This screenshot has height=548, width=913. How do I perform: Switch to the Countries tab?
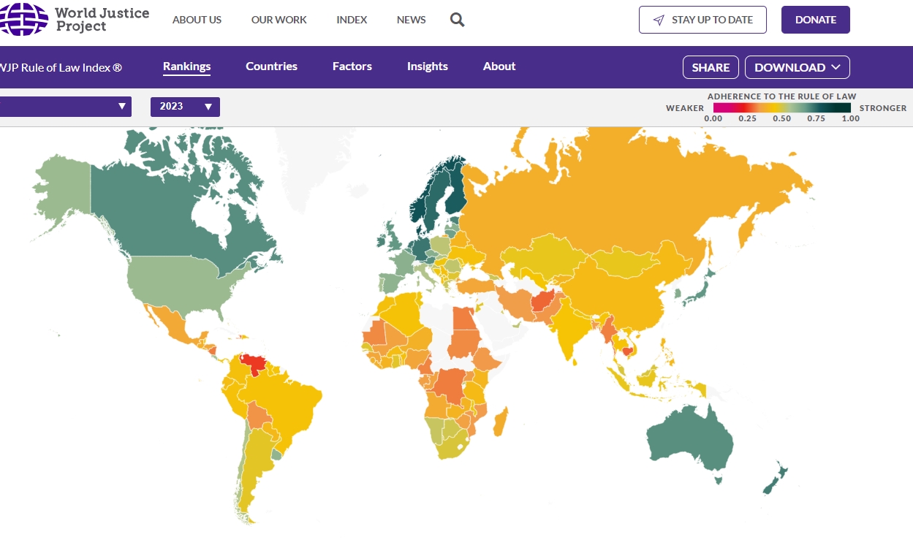[x=271, y=66]
